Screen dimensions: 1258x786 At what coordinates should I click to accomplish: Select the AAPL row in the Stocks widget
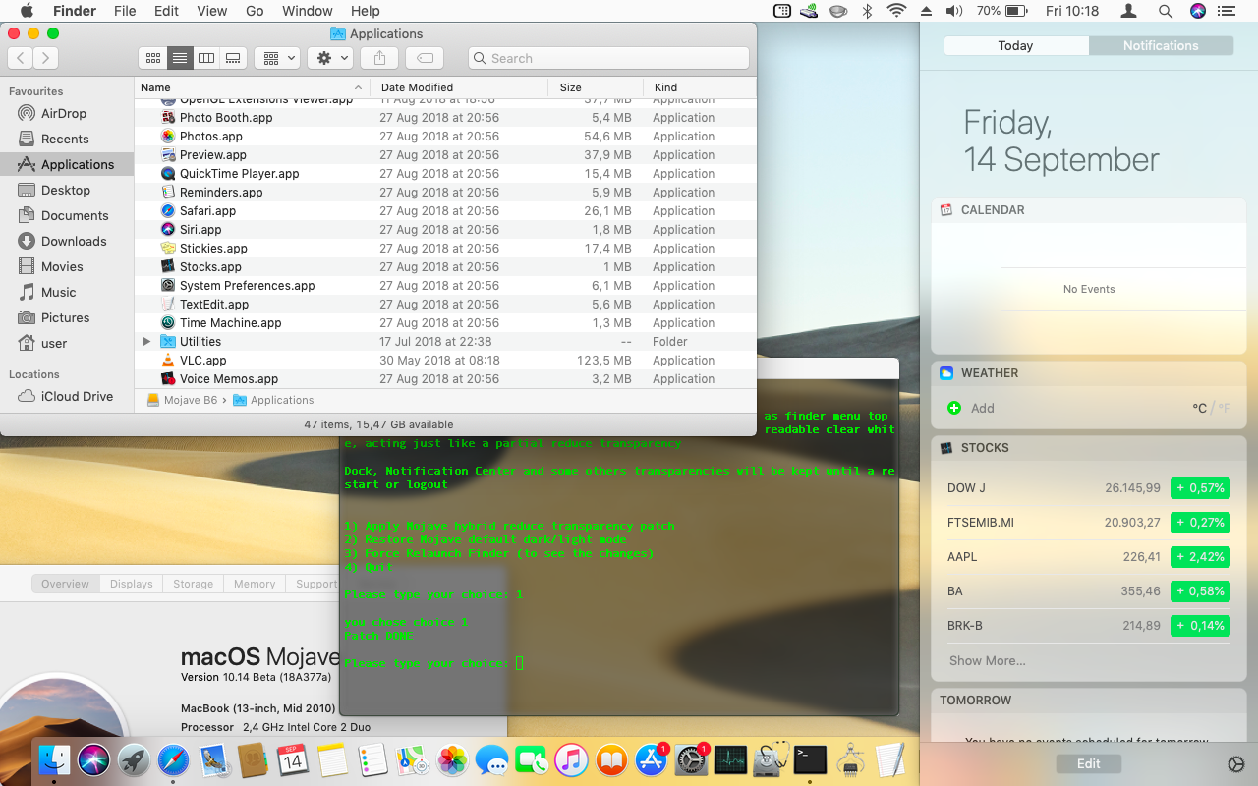(x=1088, y=557)
